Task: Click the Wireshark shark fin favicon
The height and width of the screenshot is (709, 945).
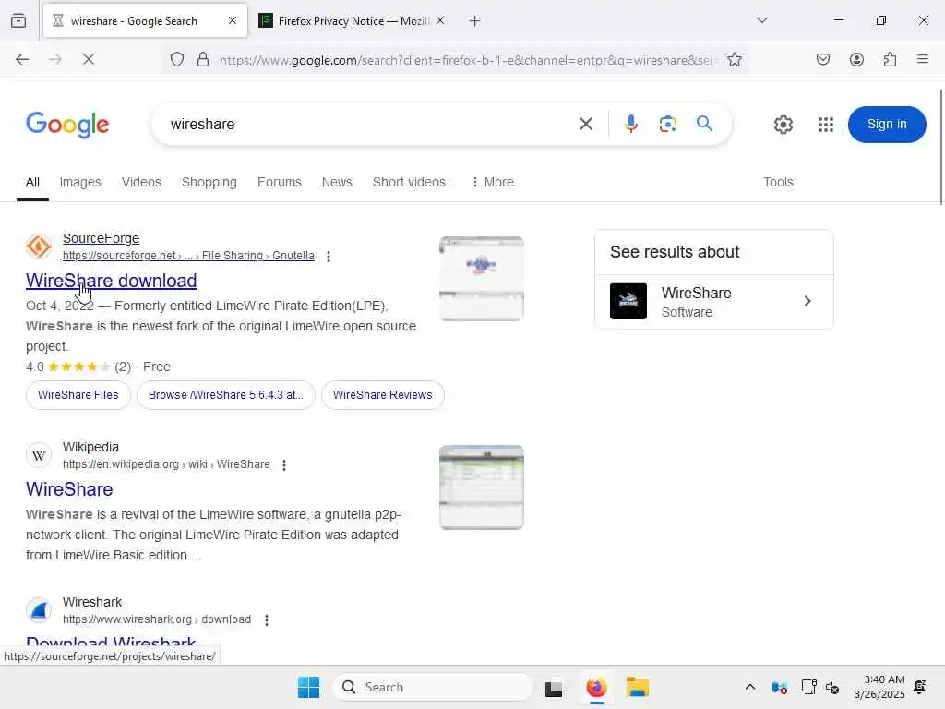Action: 39,610
